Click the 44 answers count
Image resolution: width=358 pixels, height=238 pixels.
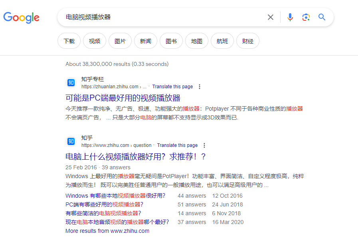click(x=192, y=196)
